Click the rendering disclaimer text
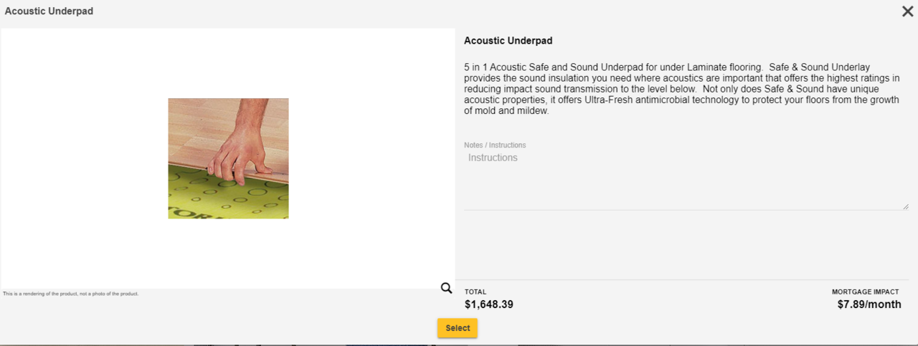The height and width of the screenshot is (346, 918). pyautogui.click(x=70, y=294)
